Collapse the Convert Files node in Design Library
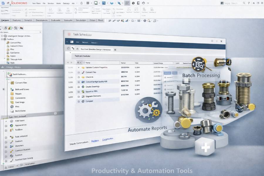Screen dimensions: 264x176 [9, 83]
